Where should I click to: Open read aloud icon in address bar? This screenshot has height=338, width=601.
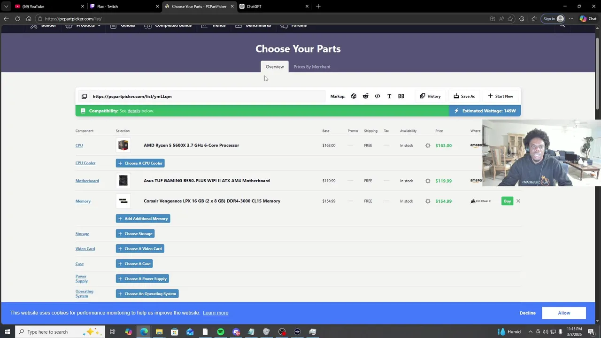[501, 19]
